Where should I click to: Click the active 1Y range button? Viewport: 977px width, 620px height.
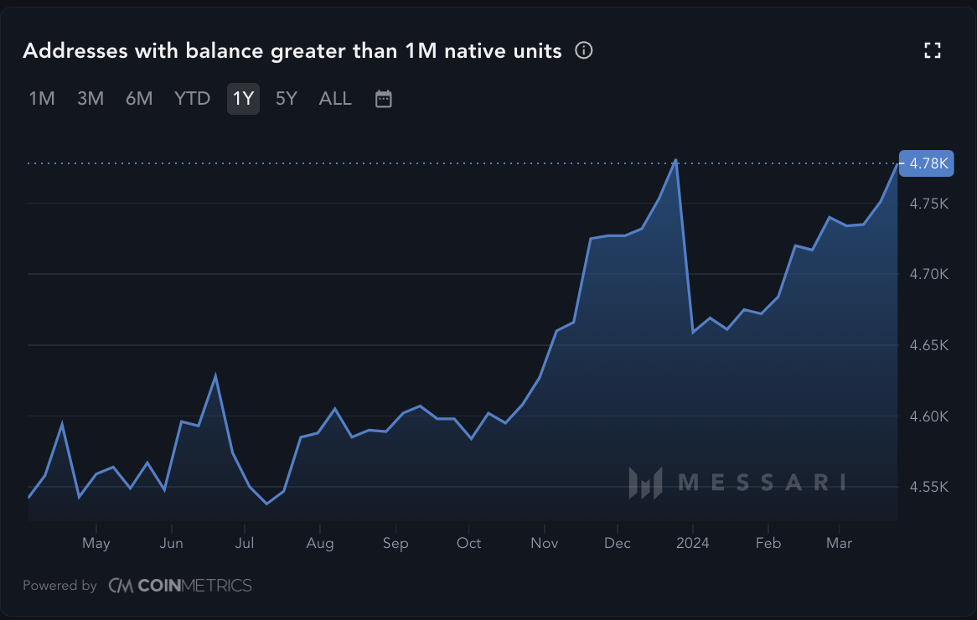click(243, 99)
